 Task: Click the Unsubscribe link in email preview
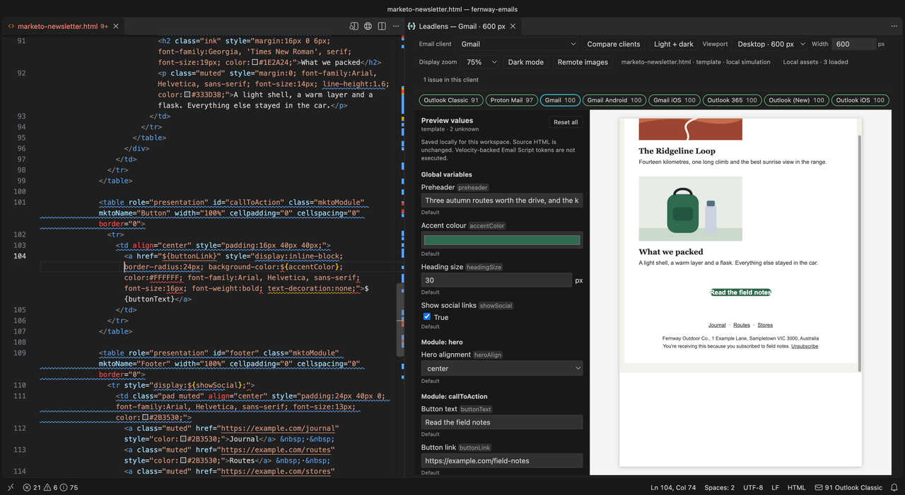(x=805, y=347)
